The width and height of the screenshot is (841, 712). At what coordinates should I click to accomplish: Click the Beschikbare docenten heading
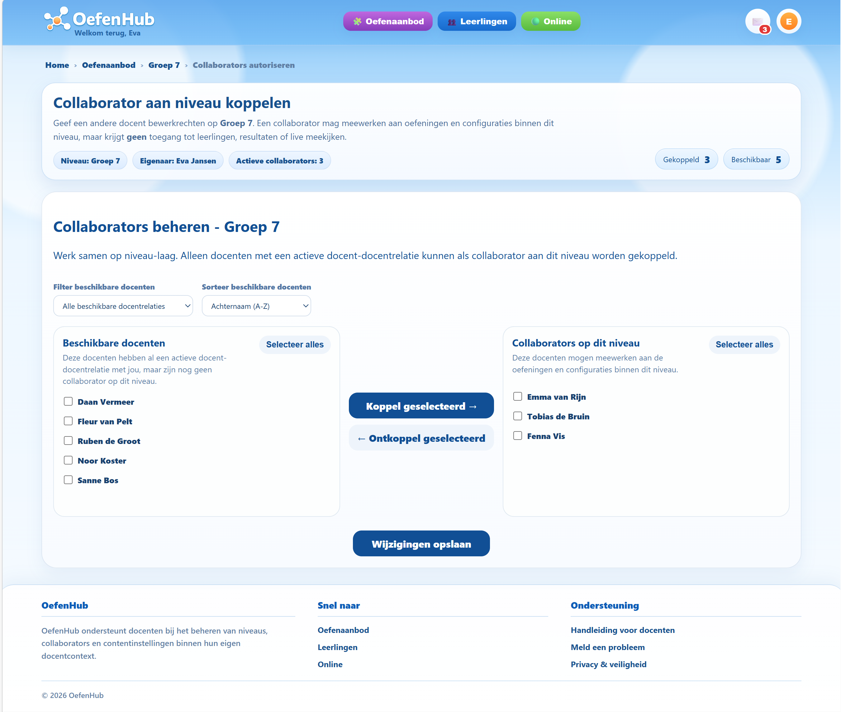tap(114, 343)
